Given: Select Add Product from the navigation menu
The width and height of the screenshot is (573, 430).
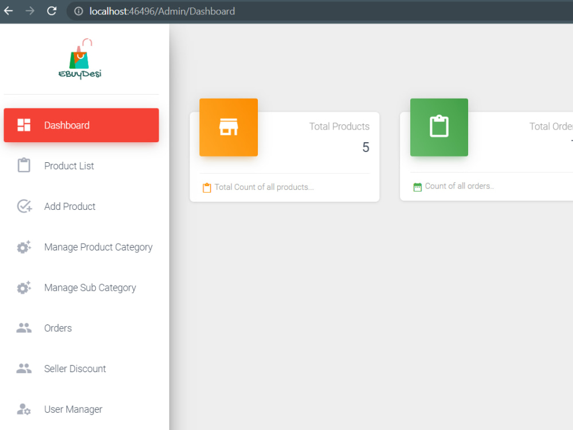Looking at the screenshot, I should (69, 206).
